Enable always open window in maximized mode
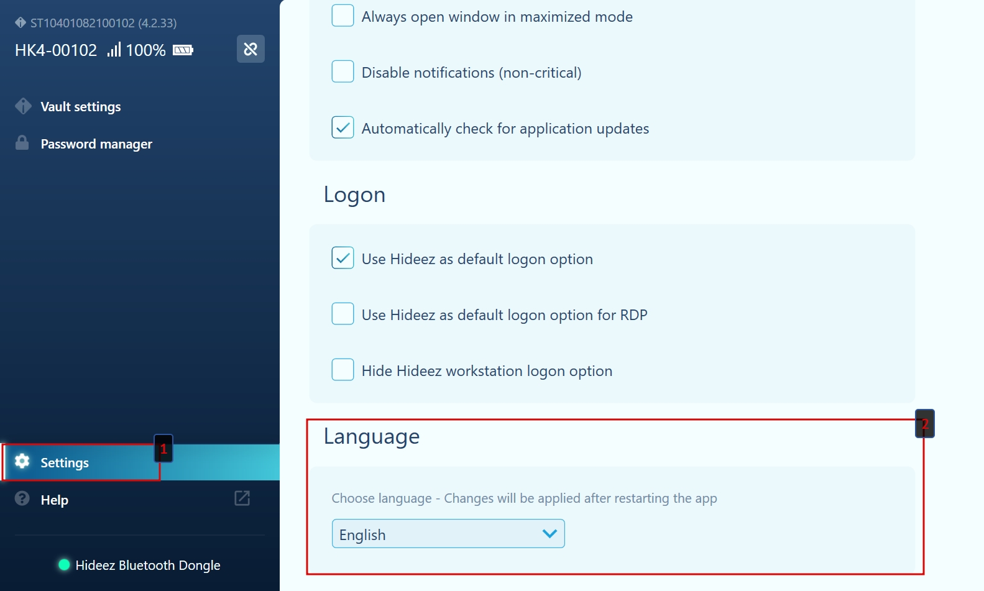Image resolution: width=984 pixels, height=591 pixels. click(x=343, y=16)
